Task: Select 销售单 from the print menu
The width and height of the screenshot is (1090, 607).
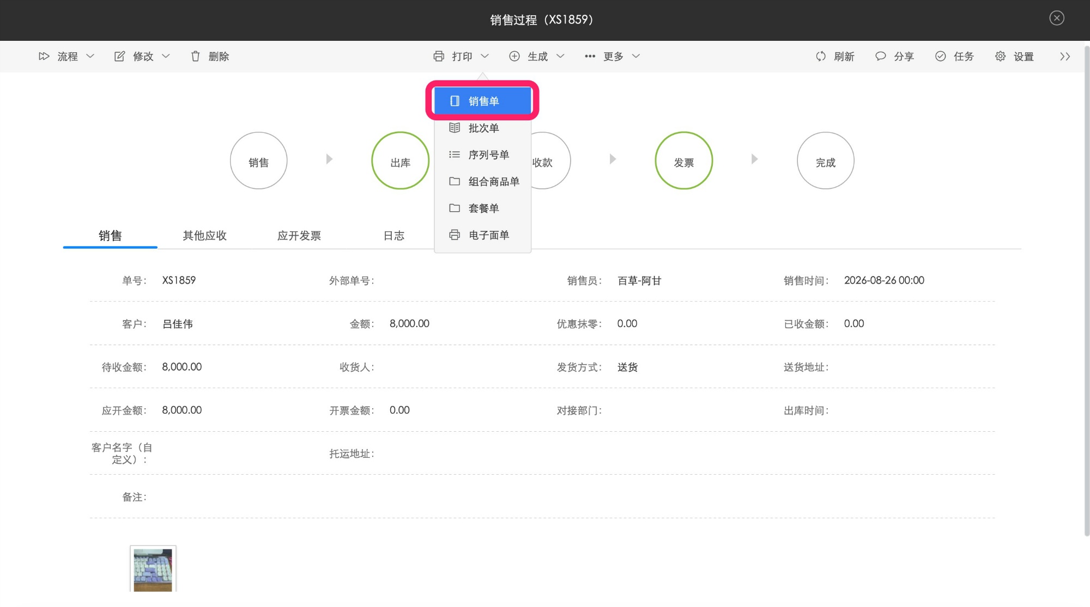Action: (x=483, y=101)
